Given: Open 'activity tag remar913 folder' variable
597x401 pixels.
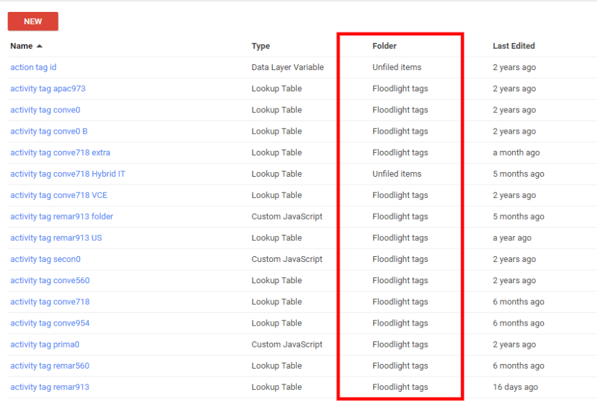Looking at the screenshot, I should point(62,216).
